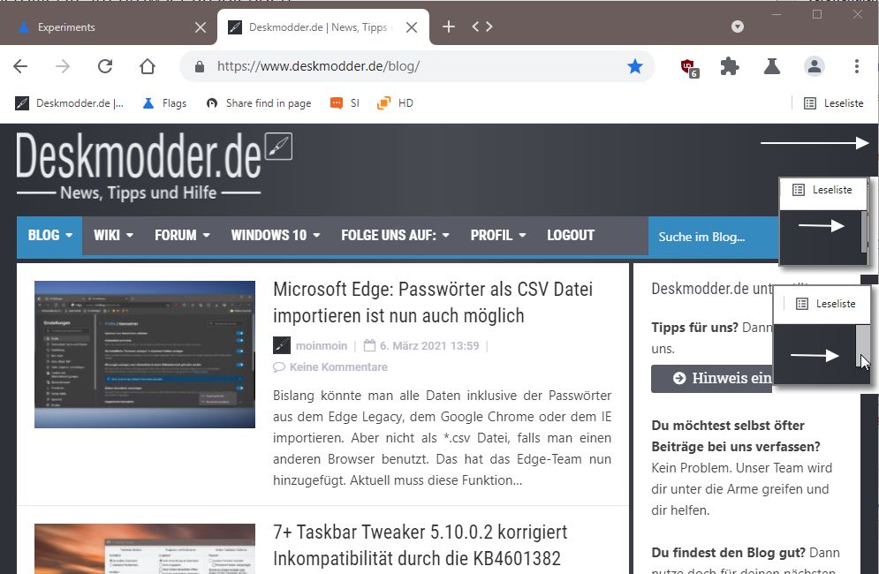This screenshot has width=879, height=574.
Task: Open the Chrome Labs flask icon
Action: coord(772,66)
